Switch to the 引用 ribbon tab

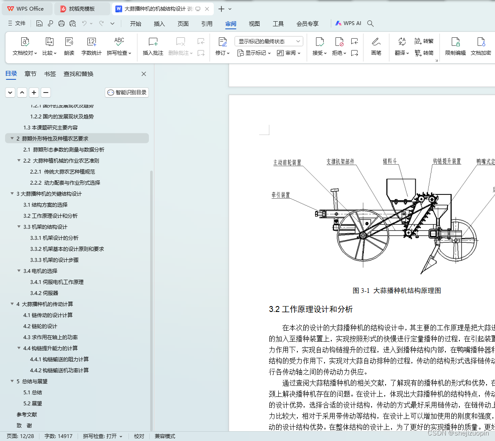[x=207, y=24]
